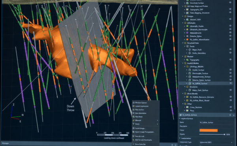Click the Cross_Sections icon
The width and height of the screenshot is (237, 146).
[187, 107]
